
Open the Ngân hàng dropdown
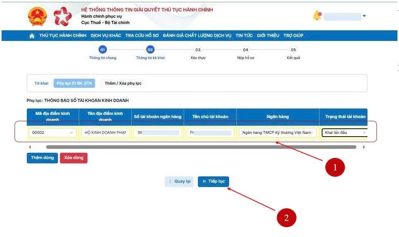[278, 133]
